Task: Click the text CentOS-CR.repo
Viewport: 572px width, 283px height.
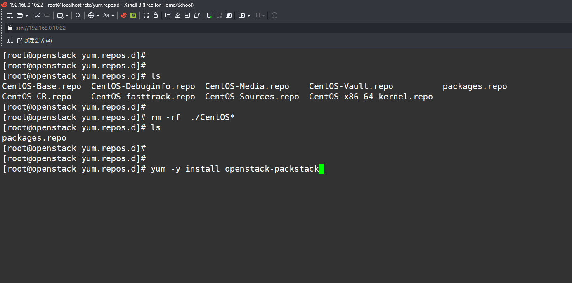Action: pyautogui.click(x=37, y=97)
